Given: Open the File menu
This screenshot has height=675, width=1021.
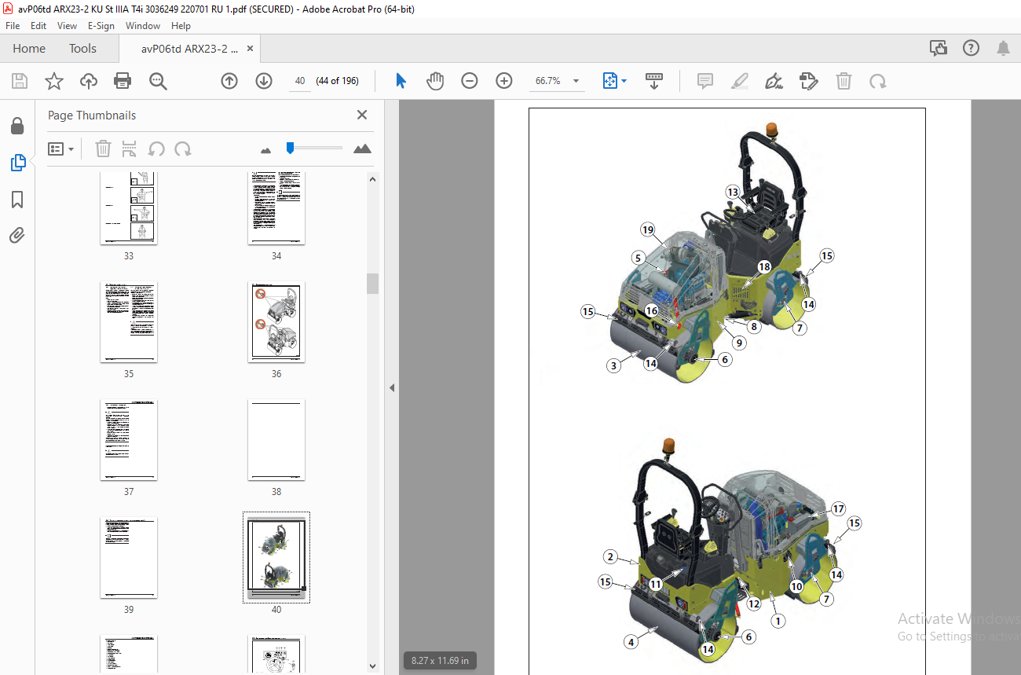Looking at the screenshot, I should pos(13,26).
